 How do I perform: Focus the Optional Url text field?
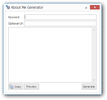[x=60, y=23]
